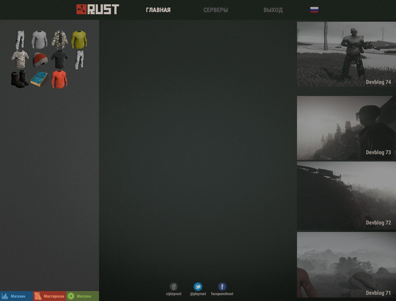This screenshot has height=301, width=396.
Task: Open the Devblog 71 thumbnail
Action: pyautogui.click(x=346, y=264)
